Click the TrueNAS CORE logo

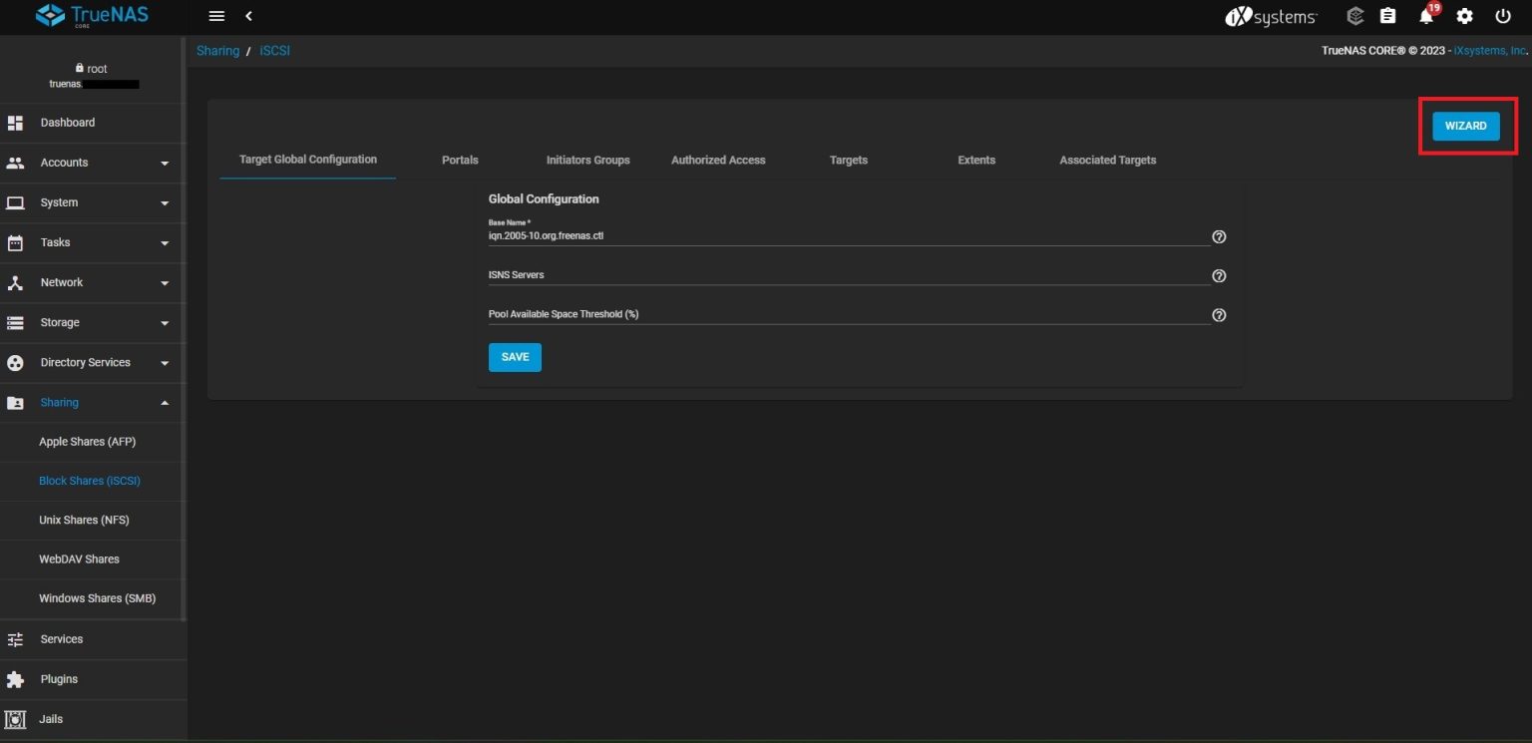[x=90, y=15]
